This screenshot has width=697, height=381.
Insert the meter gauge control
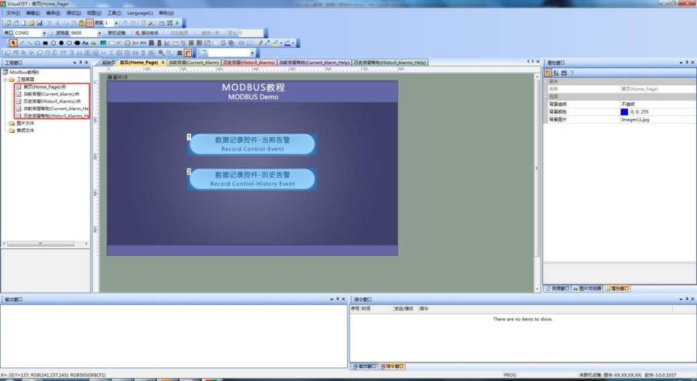[127, 43]
